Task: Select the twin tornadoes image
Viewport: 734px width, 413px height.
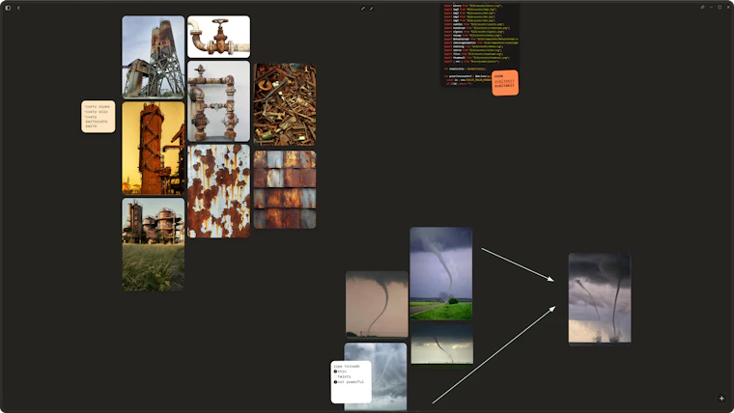Action: pyautogui.click(x=600, y=298)
